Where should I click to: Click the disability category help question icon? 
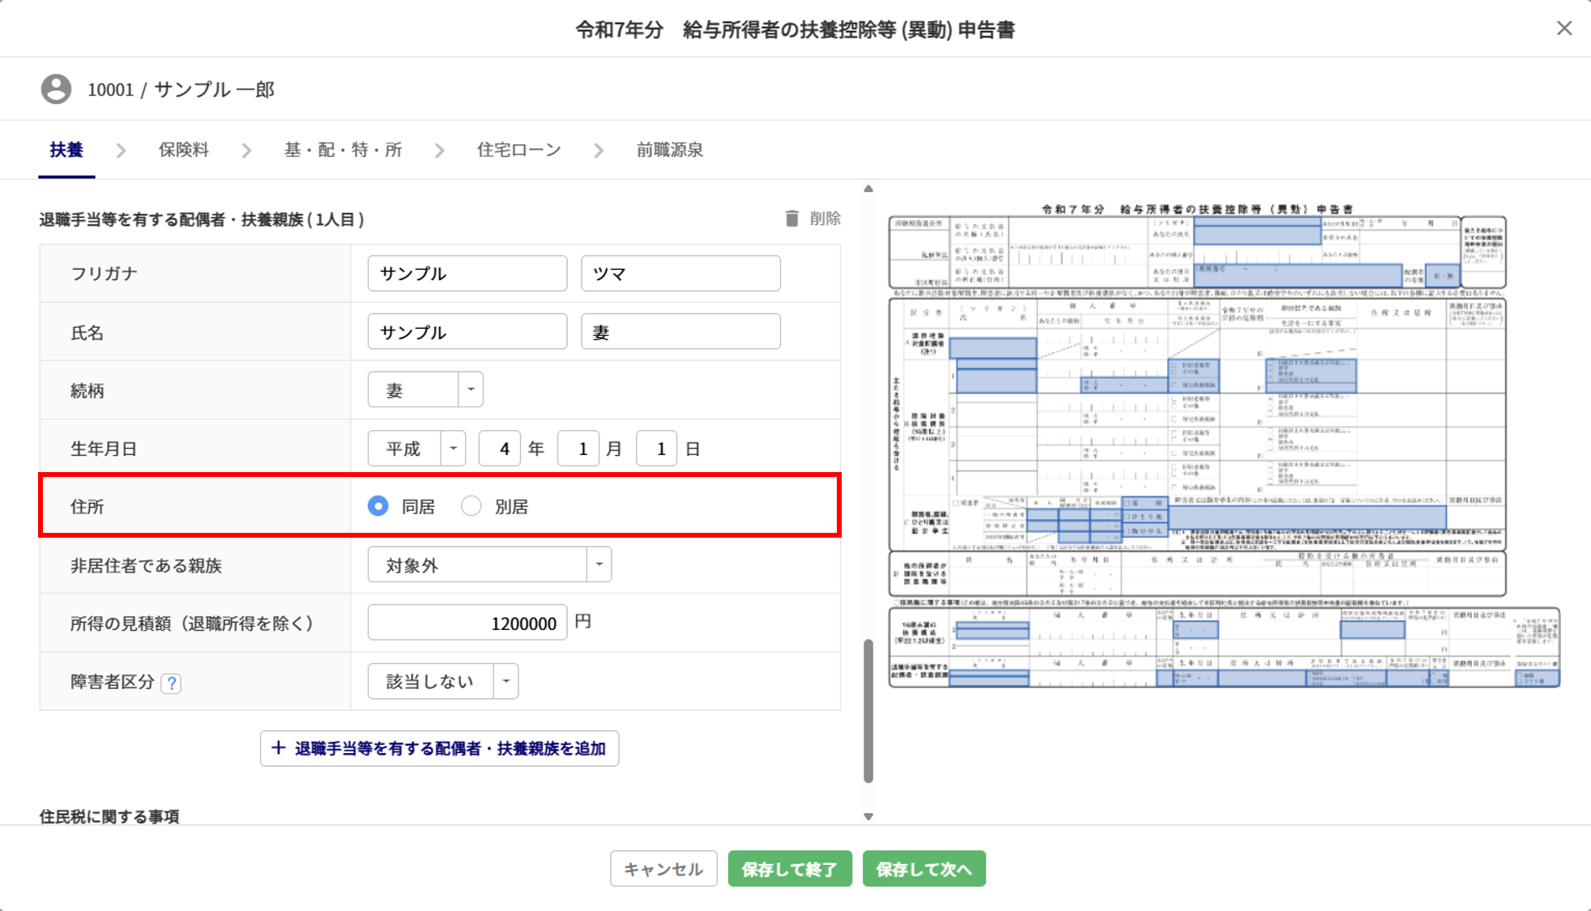[x=171, y=683]
